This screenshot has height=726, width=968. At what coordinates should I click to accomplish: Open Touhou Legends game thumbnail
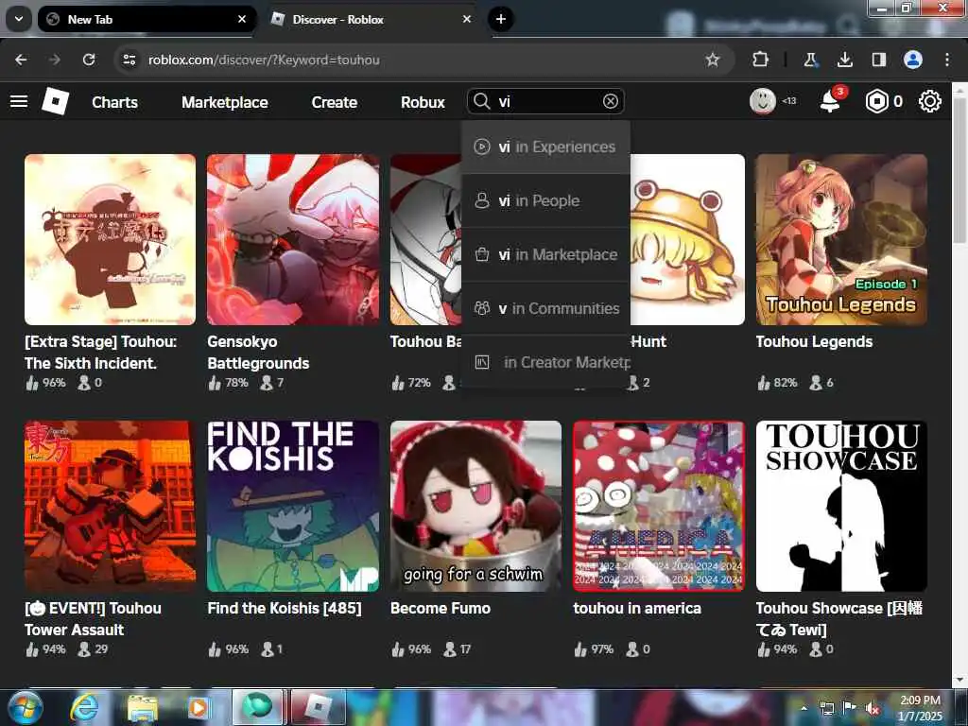[841, 239]
